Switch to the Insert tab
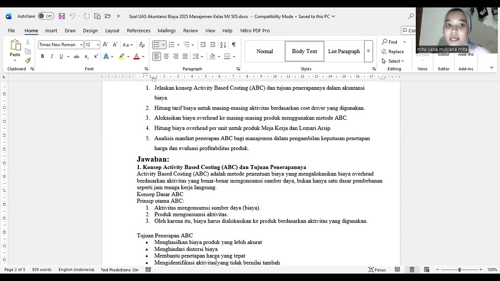Screen dimensions: 500x281 pyautogui.click(x=51, y=31)
